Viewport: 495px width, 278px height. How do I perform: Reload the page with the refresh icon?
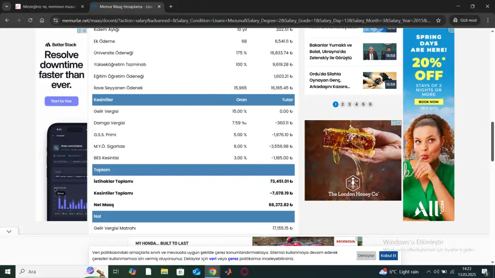tap(30, 20)
